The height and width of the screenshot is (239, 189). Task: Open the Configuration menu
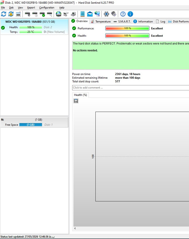point(47,8)
